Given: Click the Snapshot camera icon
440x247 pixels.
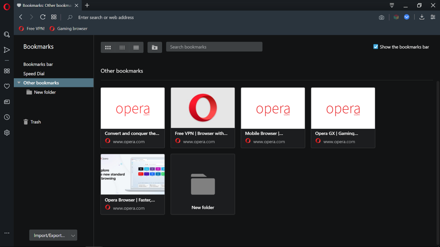Looking at the screenshot, I should (382, 17).
